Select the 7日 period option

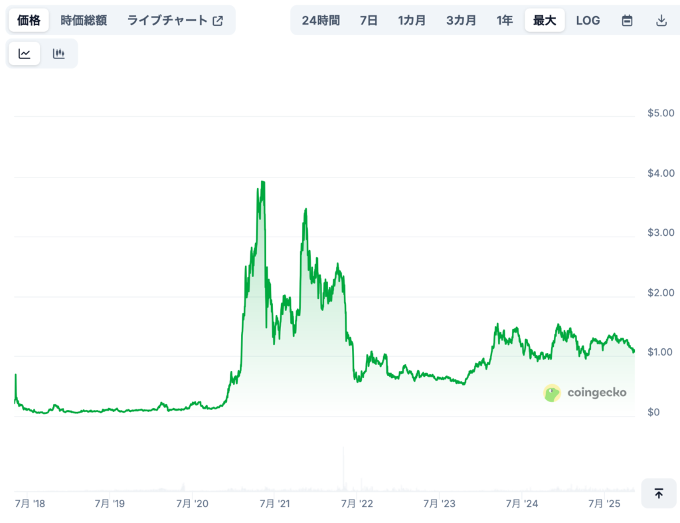click(x=369, y=20)
